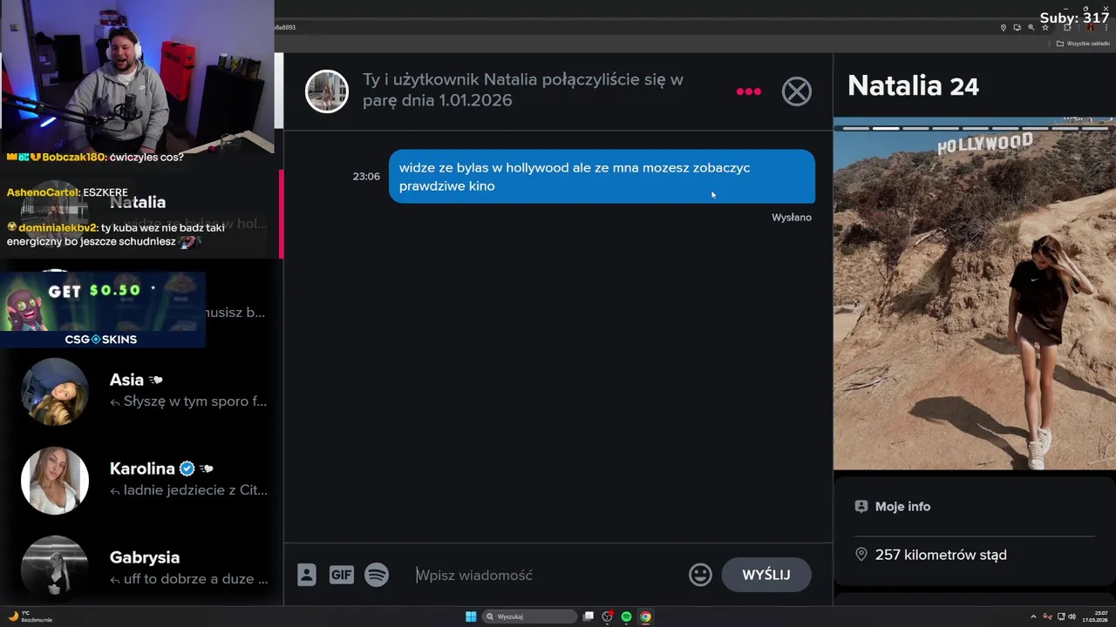Click the Wyszukaj taskbar search box

point(530,617)
